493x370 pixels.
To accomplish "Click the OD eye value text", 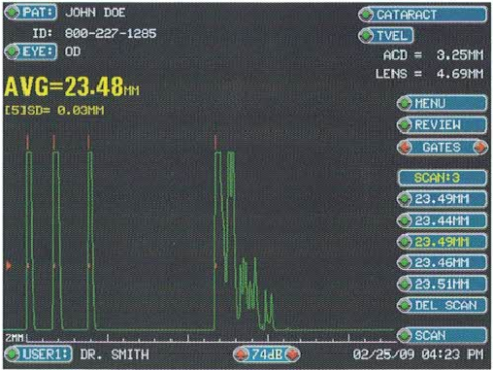I will coord(73,51).
